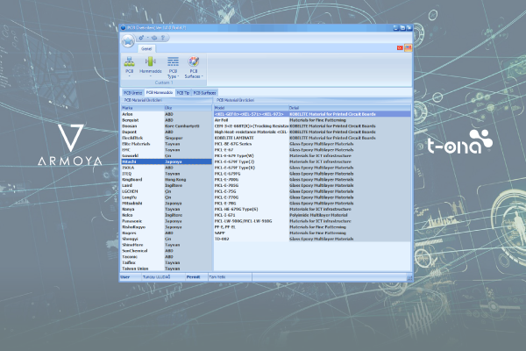The height and width of the screenshot is (351, 526).
Task: Select the Laird brand row
Action: [x=167, y=185]
